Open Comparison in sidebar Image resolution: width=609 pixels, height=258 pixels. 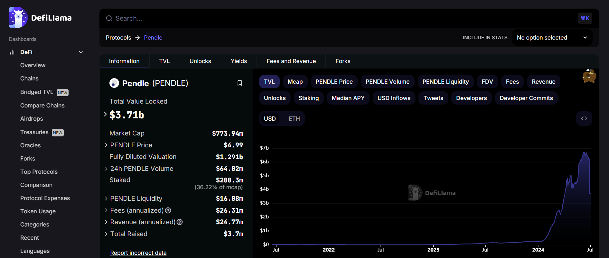coord(36,185)
